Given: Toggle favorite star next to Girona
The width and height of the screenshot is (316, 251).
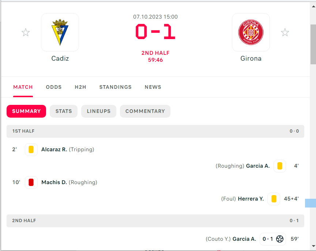Looking at the screenshot, I should [x=285, y=33].
